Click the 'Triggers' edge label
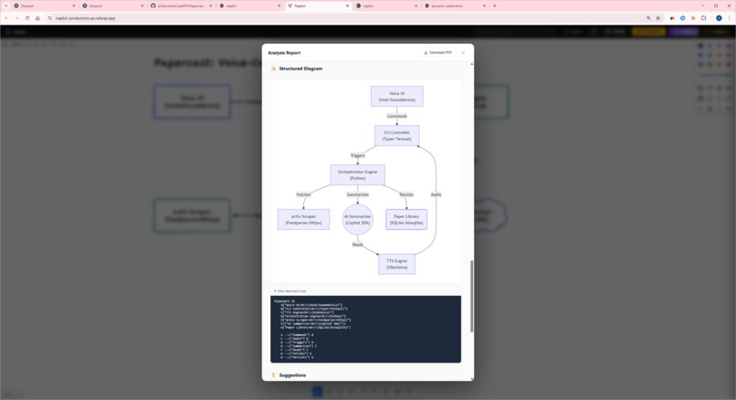Viewport: 736px width, 400px height. pyautogui.click(x=358, y=155)
